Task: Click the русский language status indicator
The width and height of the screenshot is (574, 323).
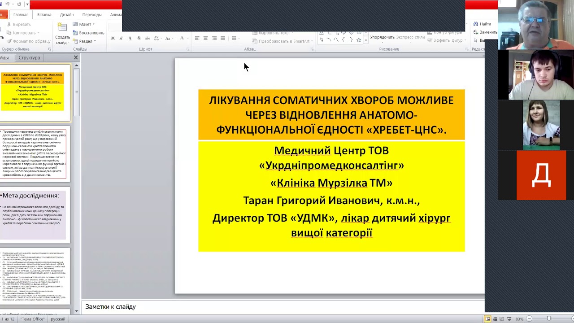Action: click(x=58, y=319)
